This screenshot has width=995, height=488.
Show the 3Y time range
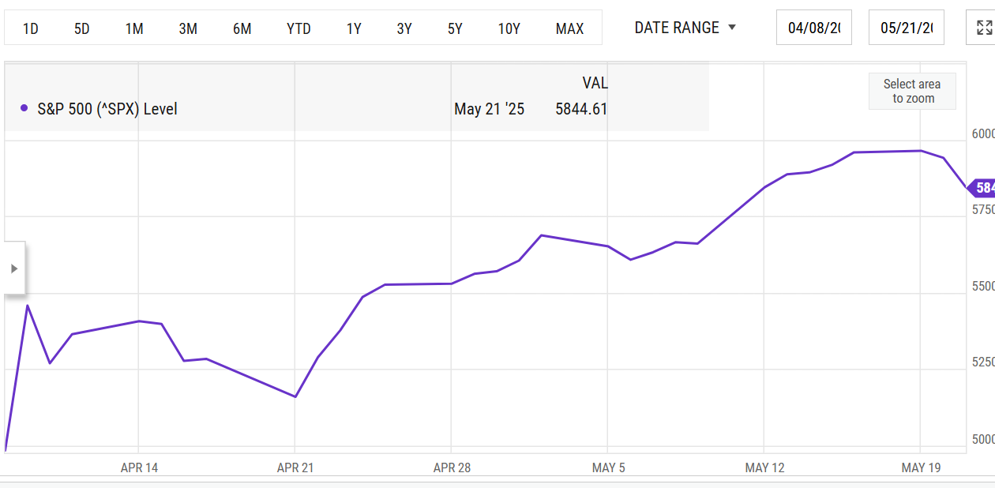pos(404,28)
